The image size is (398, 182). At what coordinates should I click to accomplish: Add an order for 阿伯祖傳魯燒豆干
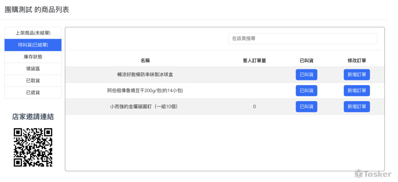(357, 91)
